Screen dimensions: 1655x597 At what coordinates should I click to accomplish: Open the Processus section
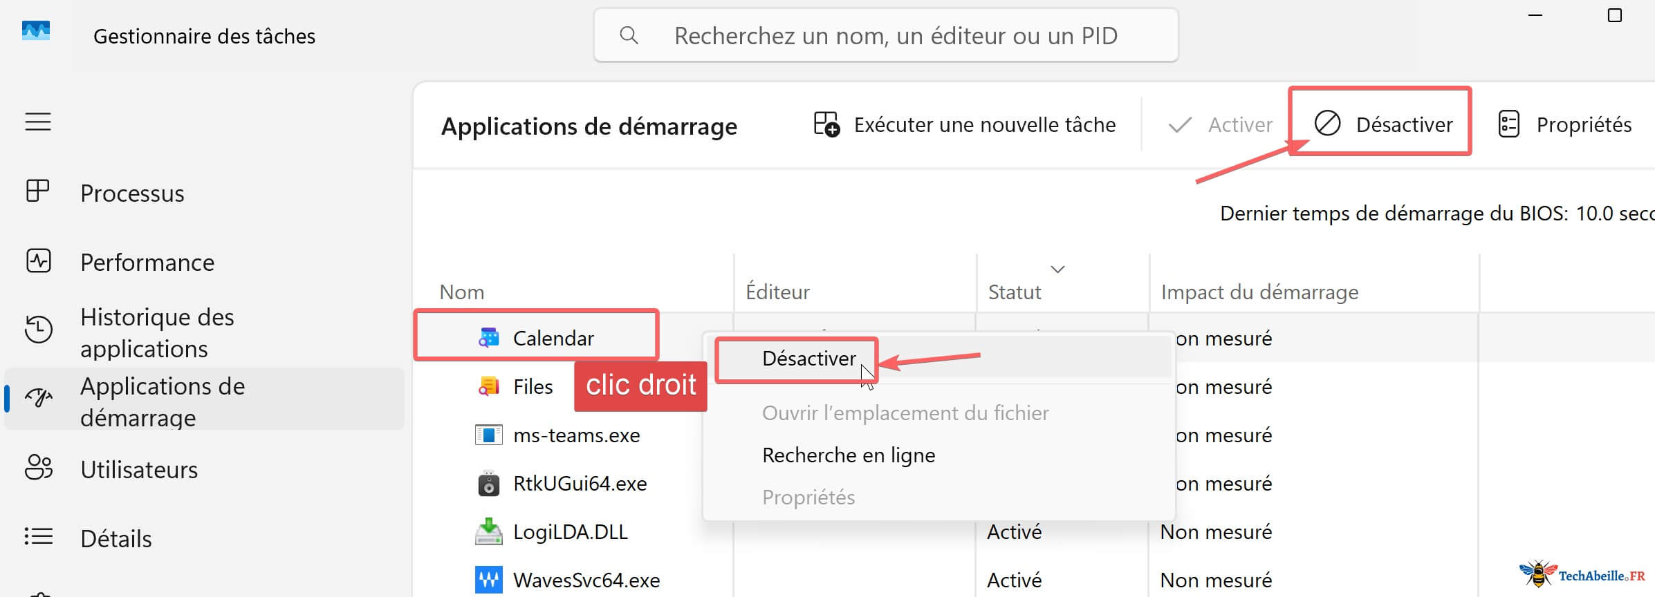(x=132, y=193)
